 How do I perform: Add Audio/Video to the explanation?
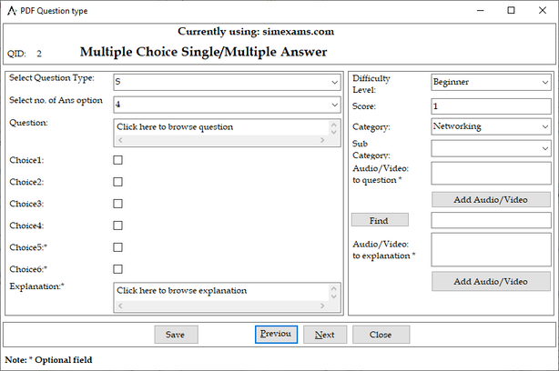tap(491, 281)
